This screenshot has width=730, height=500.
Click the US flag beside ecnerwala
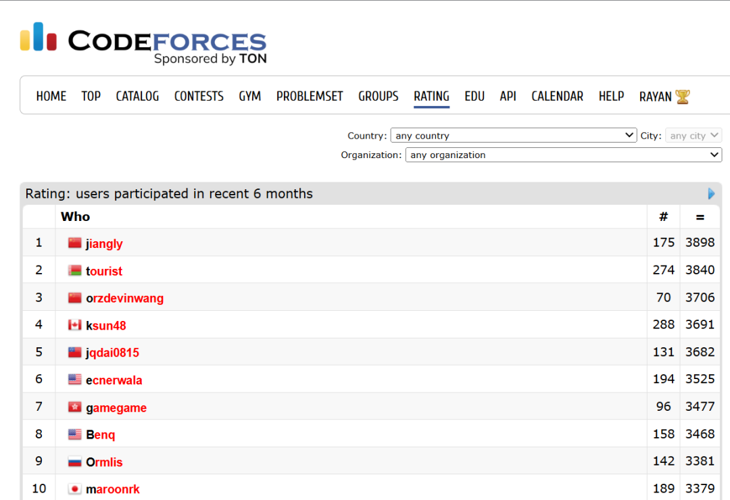click(74, 380)
